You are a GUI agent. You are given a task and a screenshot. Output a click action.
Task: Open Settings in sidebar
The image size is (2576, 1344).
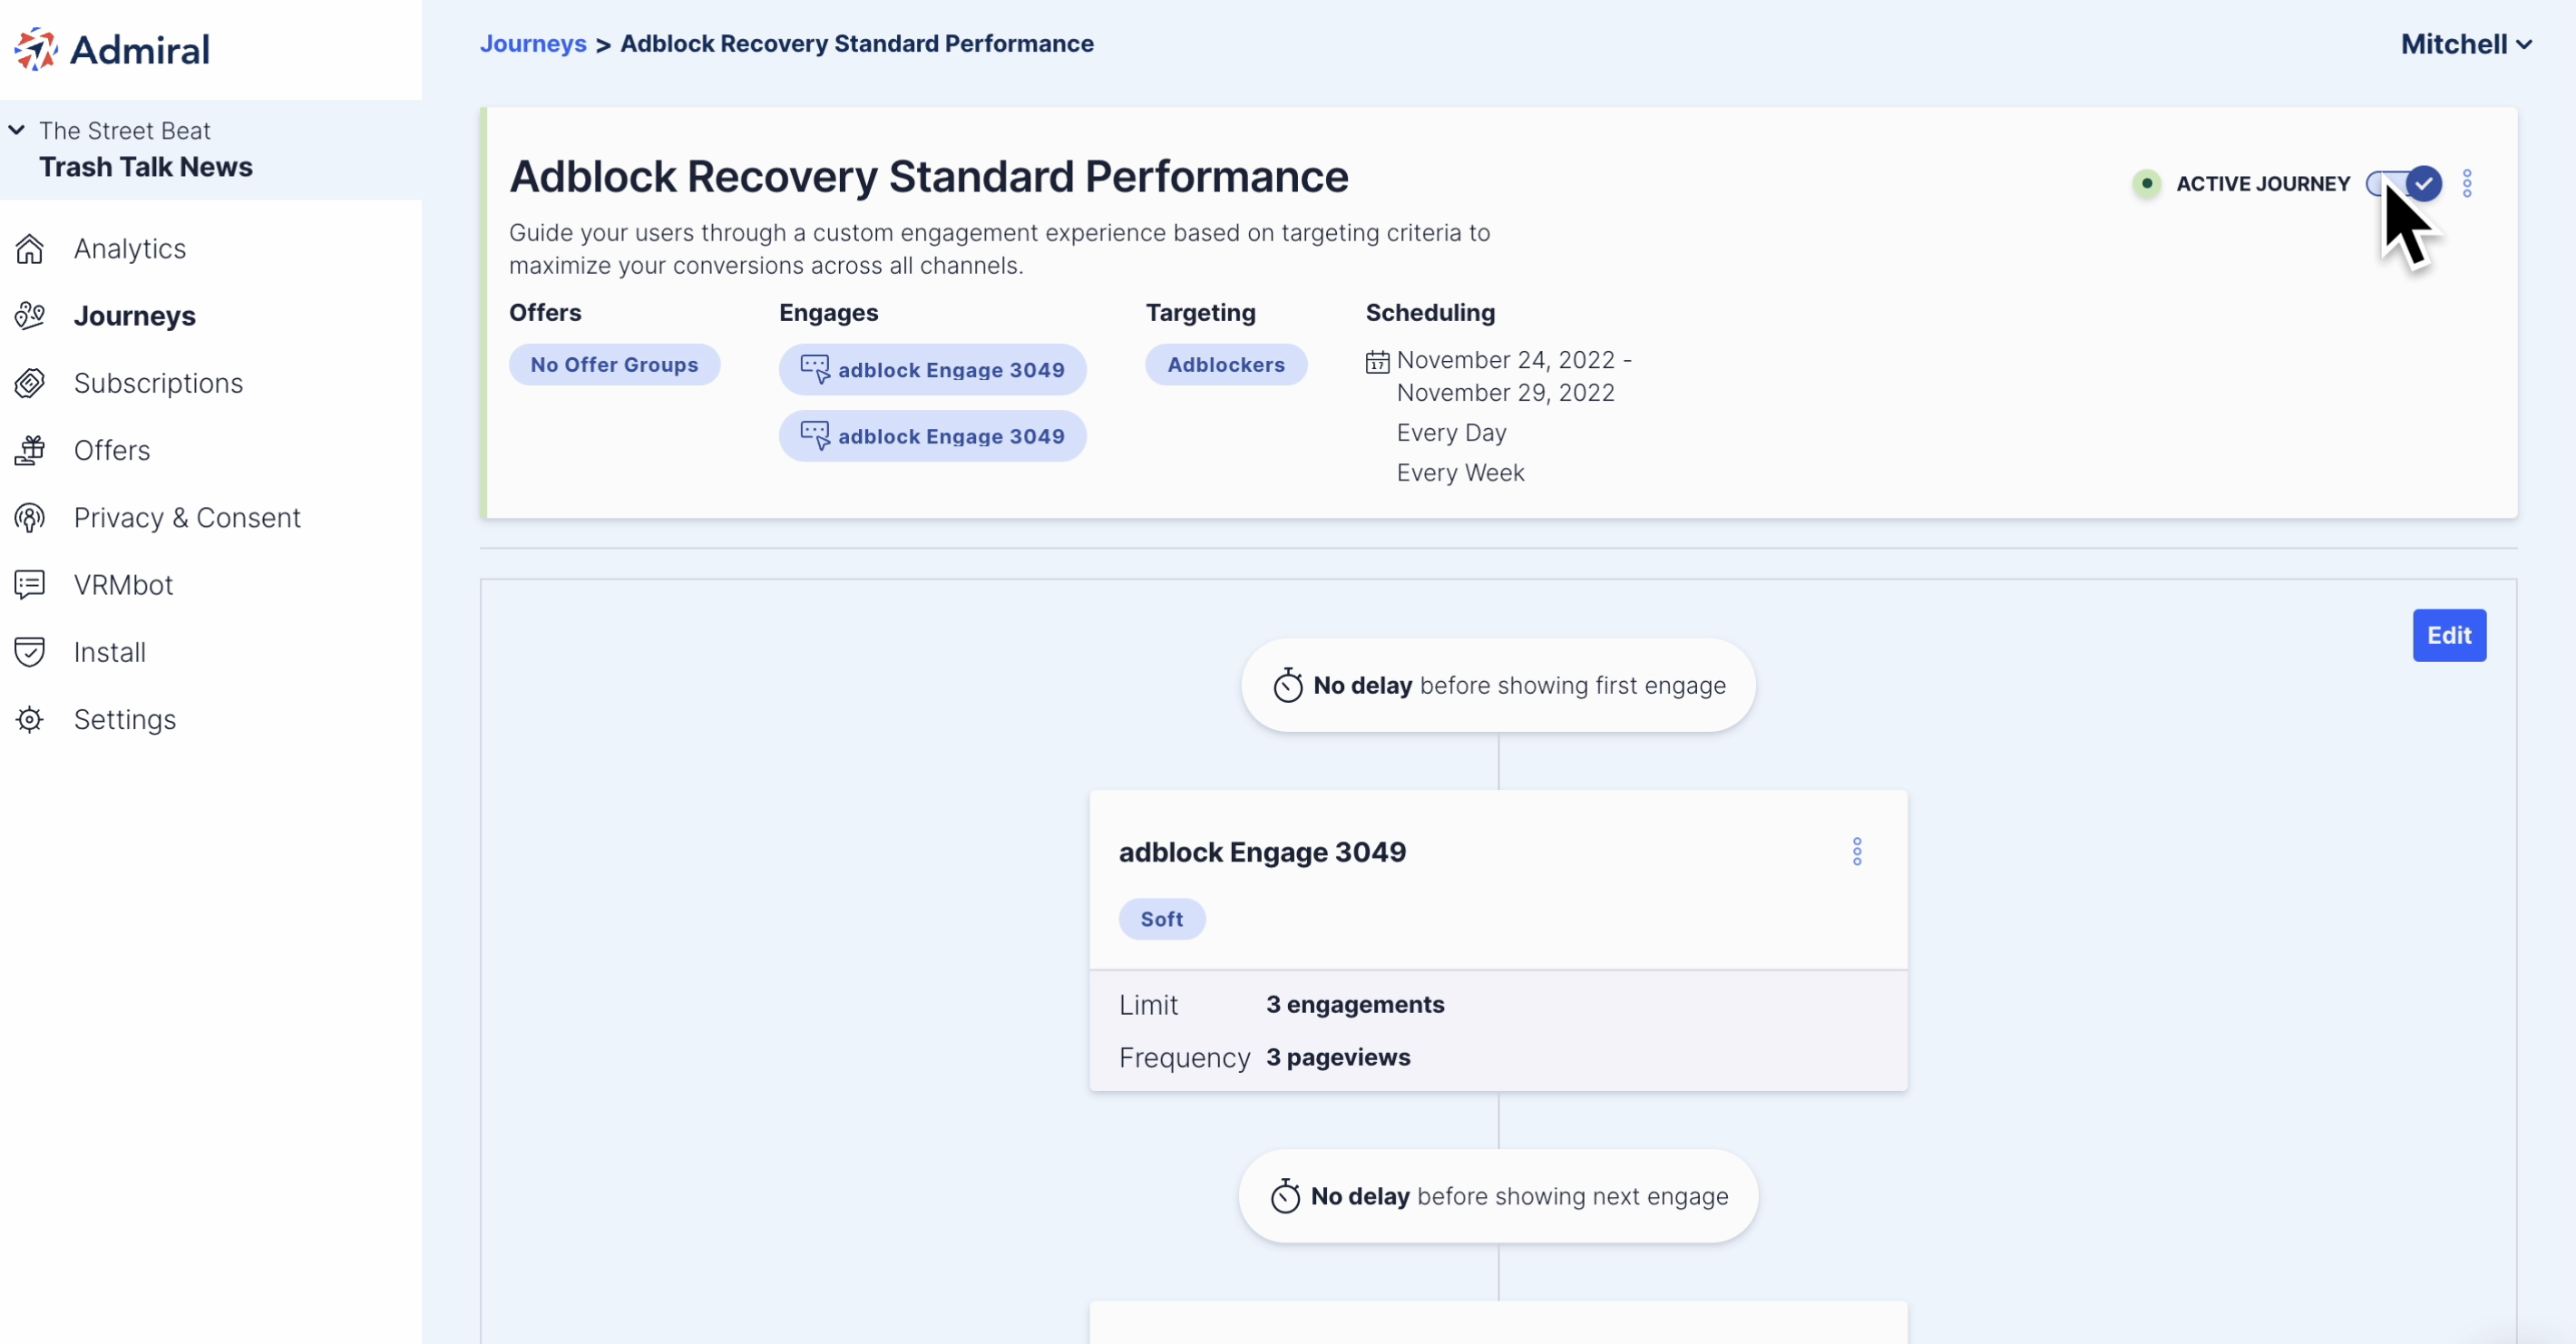click(x=125, y=719)
